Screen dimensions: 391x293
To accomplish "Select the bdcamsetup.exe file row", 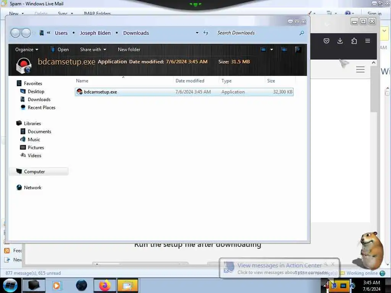I will coord(184,92).
